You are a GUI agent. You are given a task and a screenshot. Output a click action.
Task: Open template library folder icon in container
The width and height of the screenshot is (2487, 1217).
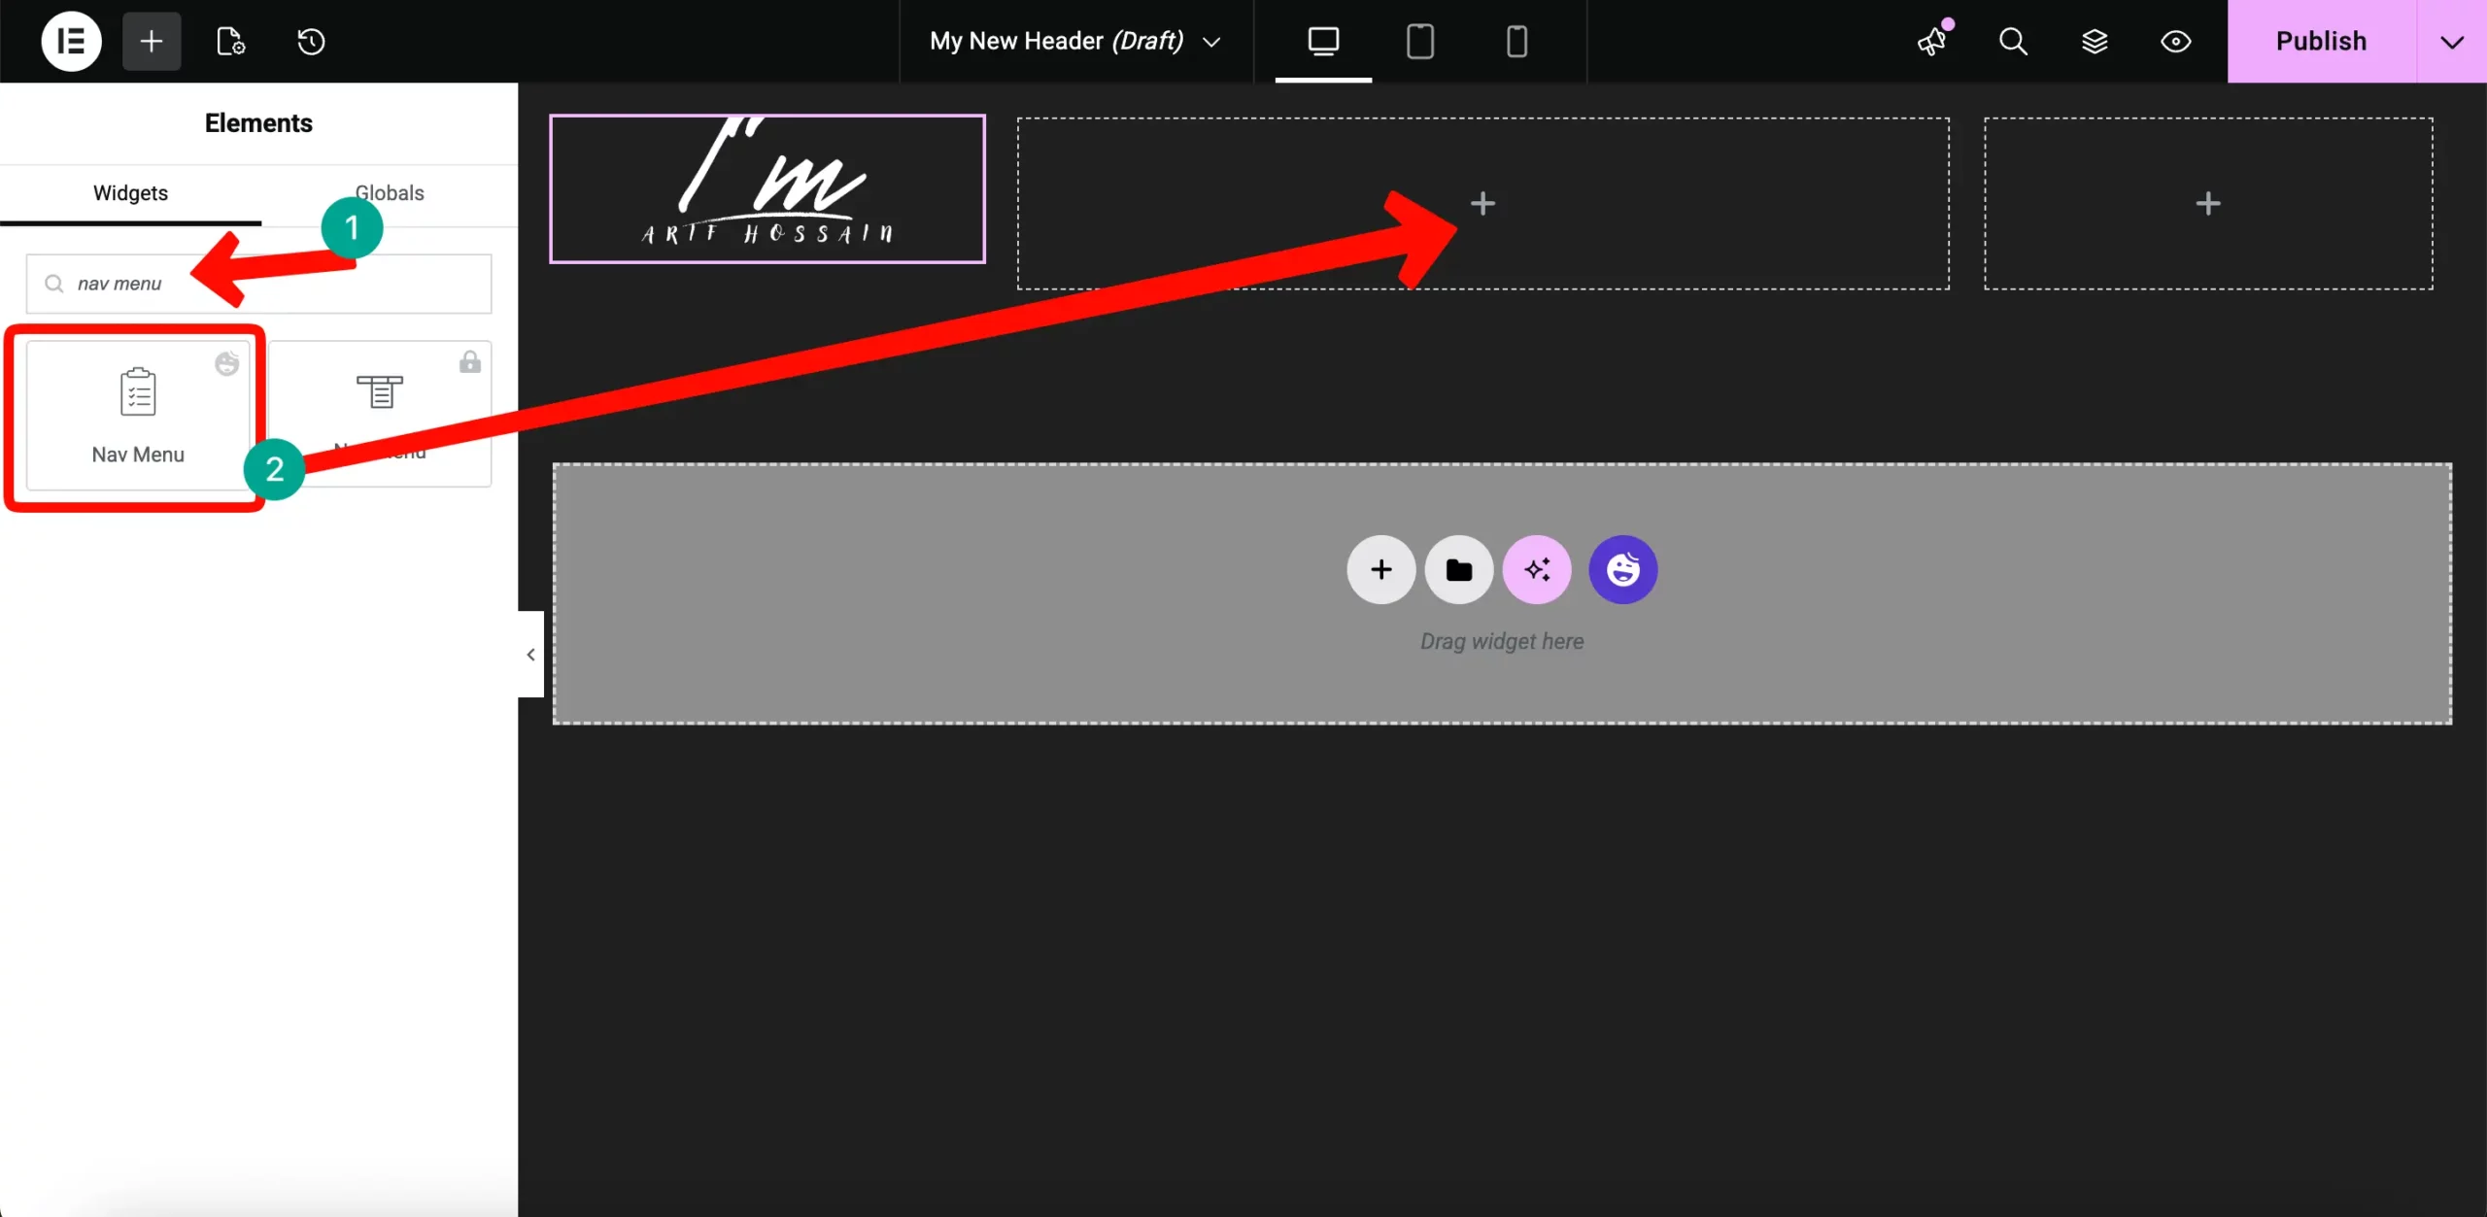click(1458, 569)
